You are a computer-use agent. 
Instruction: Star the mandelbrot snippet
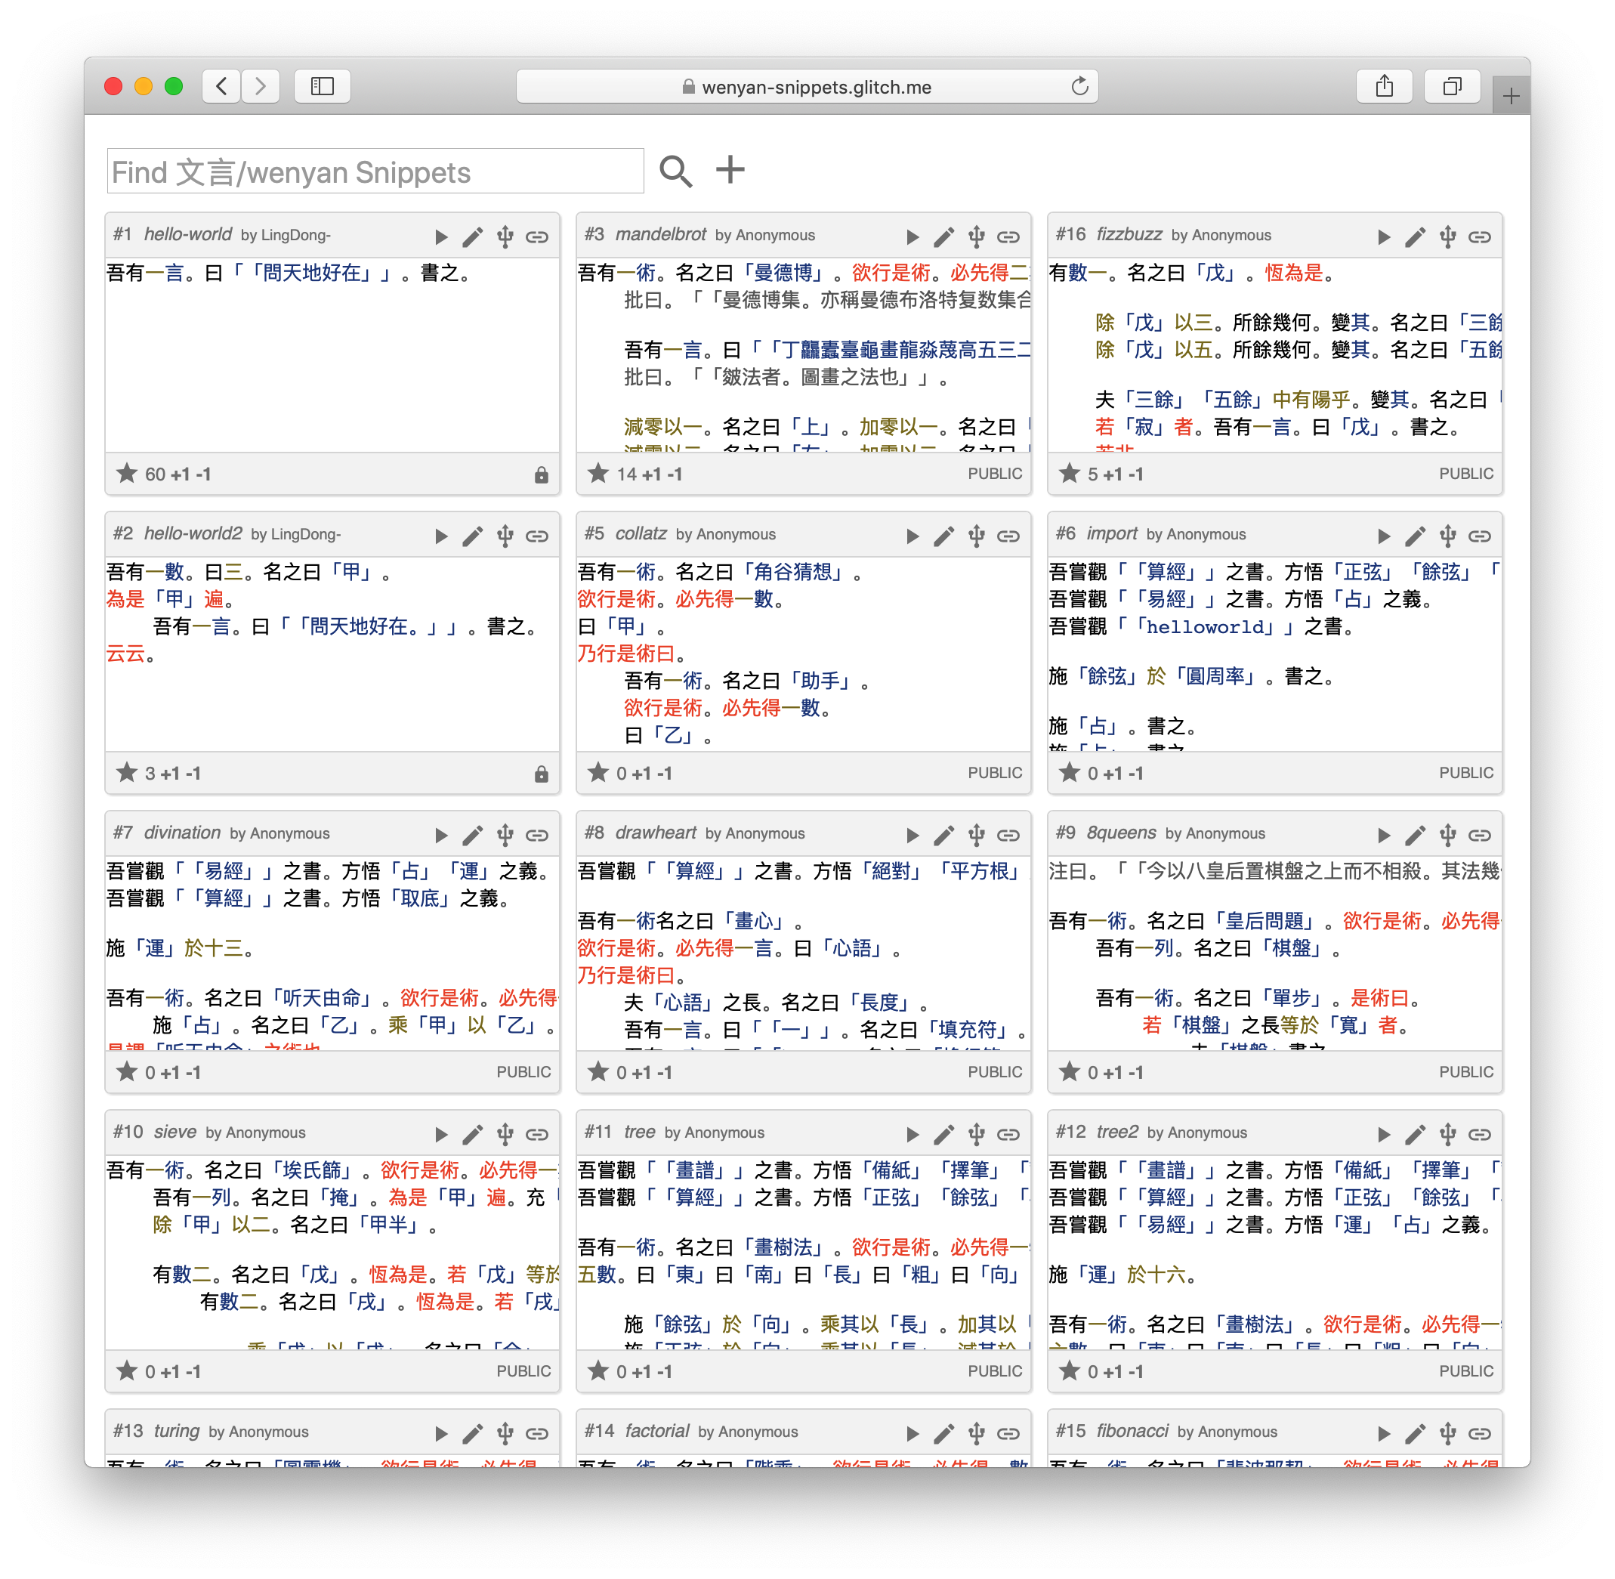point(598,474)
